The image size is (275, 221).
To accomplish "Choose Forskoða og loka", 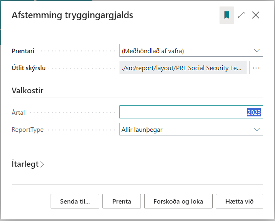I will pos(178,201).
